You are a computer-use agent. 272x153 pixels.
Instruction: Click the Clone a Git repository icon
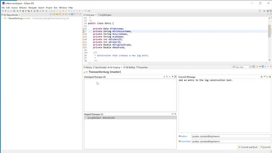pyautogui.click(x=57, y=14)
